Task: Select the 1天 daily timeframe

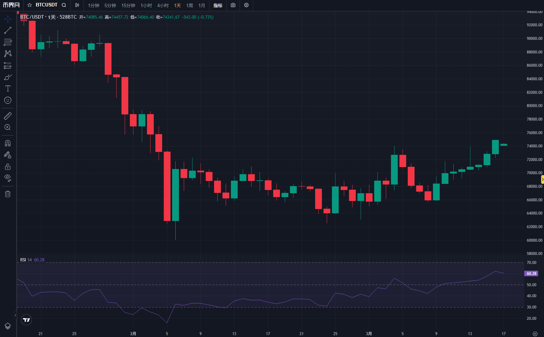Action: (x=178, y=5)
